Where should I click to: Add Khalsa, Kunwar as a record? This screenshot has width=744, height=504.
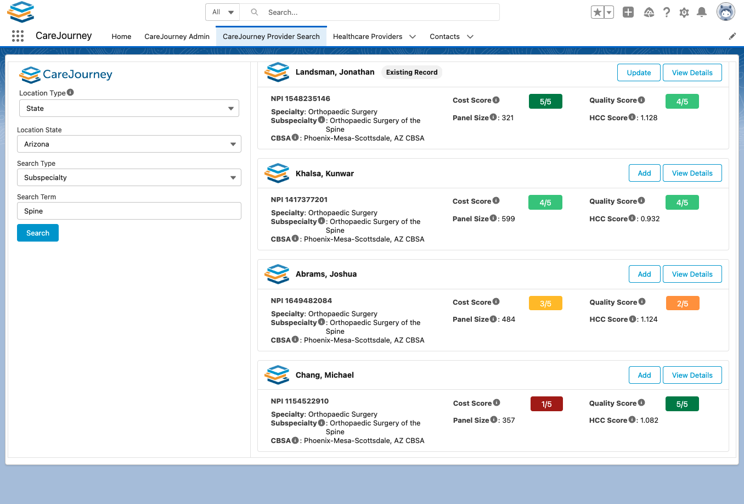[x=644, y=173]
